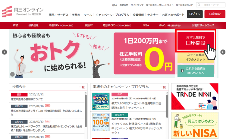Open 岡三証券コーポレートサイト link
The width and height of the screenshot is (226, 139).
click(x=160, y=5)
